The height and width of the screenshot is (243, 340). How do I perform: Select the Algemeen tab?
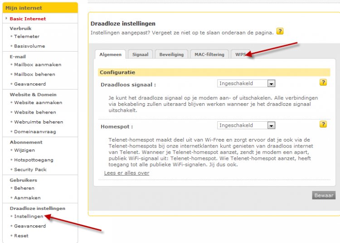click(110, 54)
